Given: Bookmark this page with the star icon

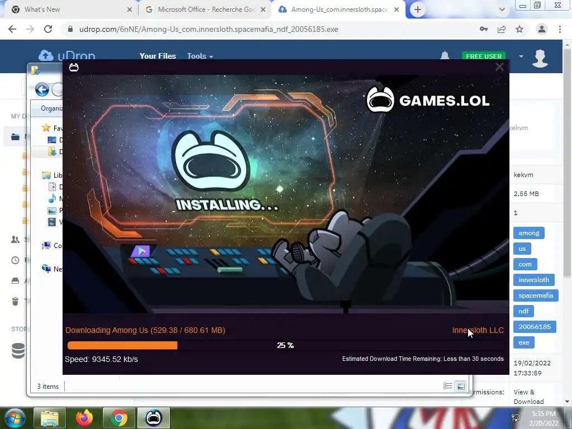Looking at the screenshot, I should (x=519, y=29).
